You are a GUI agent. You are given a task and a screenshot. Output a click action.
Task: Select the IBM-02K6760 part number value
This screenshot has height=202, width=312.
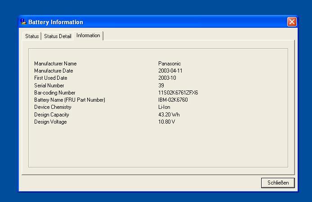(173, 100)
